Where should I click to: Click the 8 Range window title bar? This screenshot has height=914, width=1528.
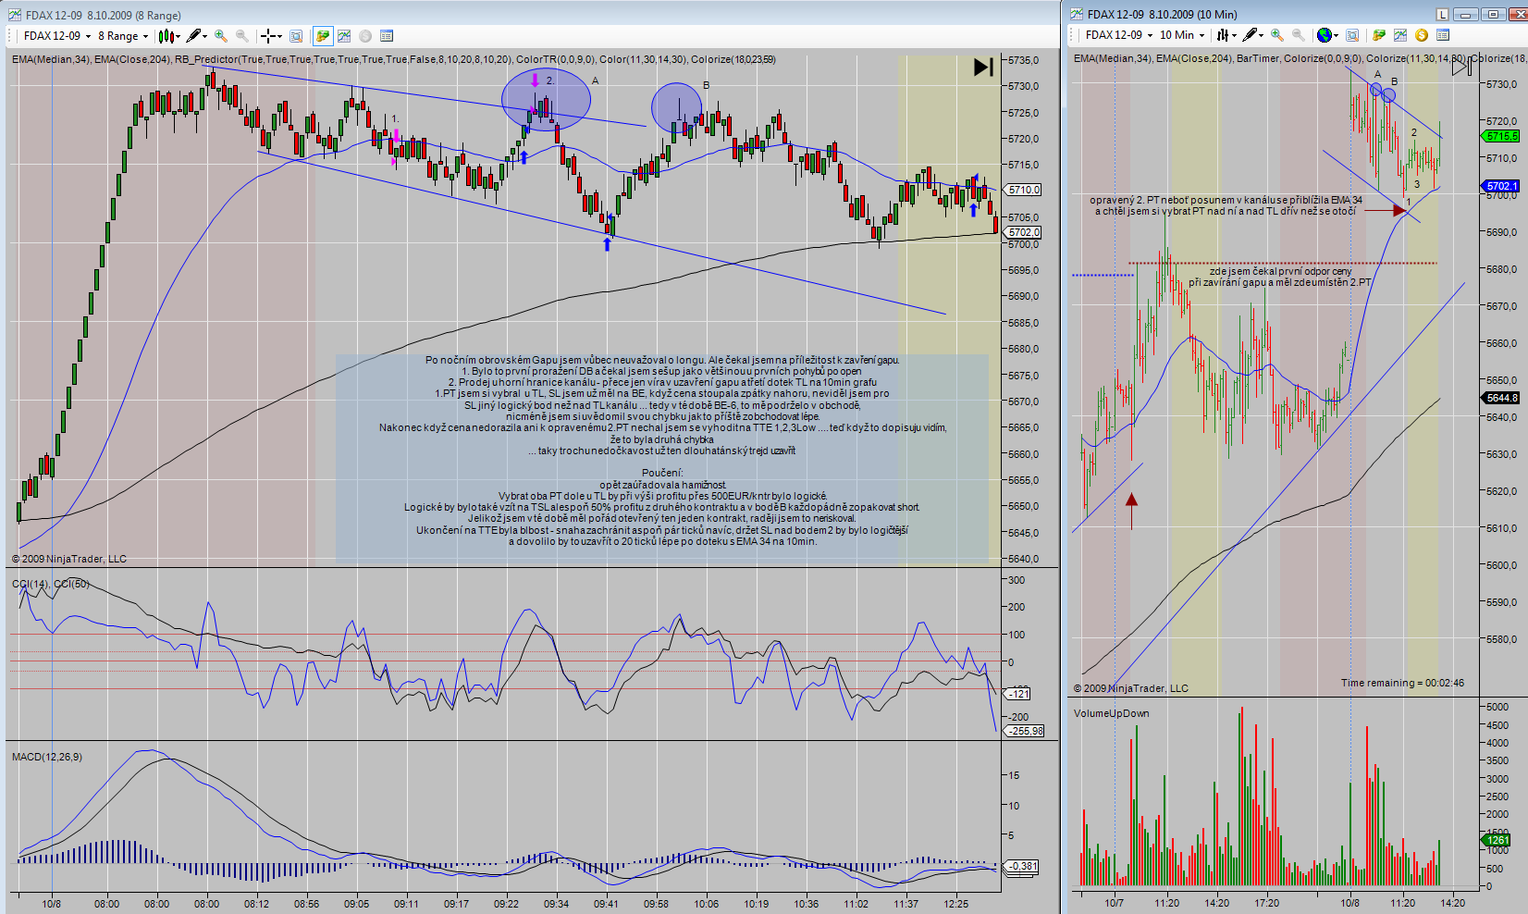(x=531, y=15)
